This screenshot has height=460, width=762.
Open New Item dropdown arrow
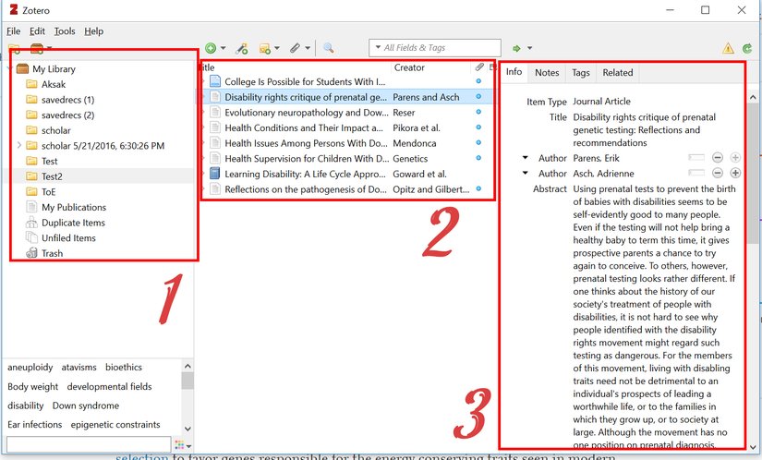[224, 48]
